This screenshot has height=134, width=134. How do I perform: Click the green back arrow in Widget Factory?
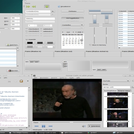coord(28,7)
